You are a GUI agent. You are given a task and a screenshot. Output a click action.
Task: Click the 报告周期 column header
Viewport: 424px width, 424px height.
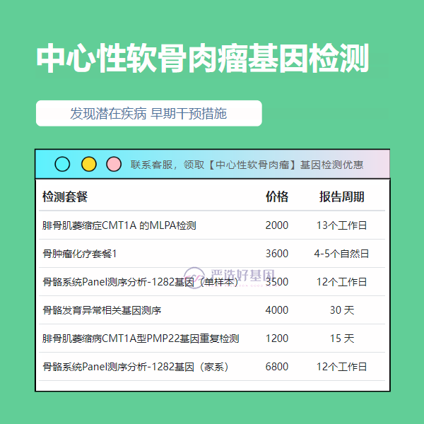coord(341,196)
